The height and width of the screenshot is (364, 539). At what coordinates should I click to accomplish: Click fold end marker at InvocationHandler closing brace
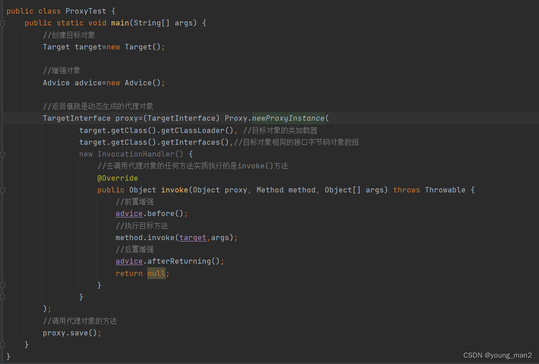point(2,297)
